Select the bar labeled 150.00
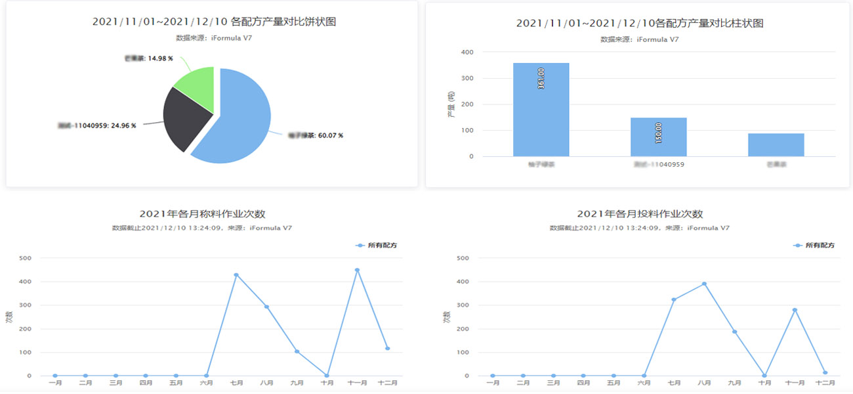The image size is (853, 394). (x=658, y=137)
